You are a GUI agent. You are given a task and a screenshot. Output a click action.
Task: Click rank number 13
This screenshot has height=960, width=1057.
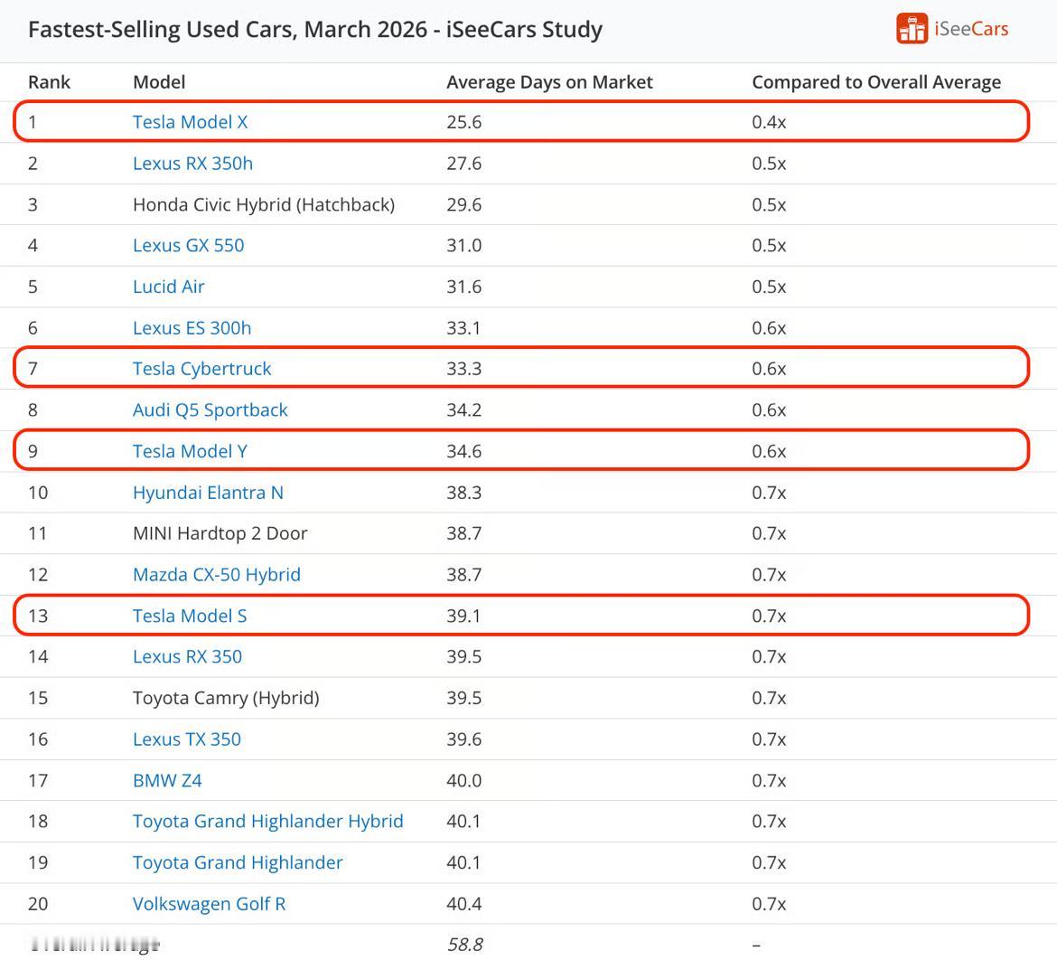(x=38, y=616)
